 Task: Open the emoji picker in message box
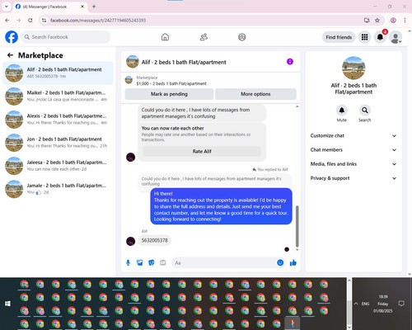(280, 262)
